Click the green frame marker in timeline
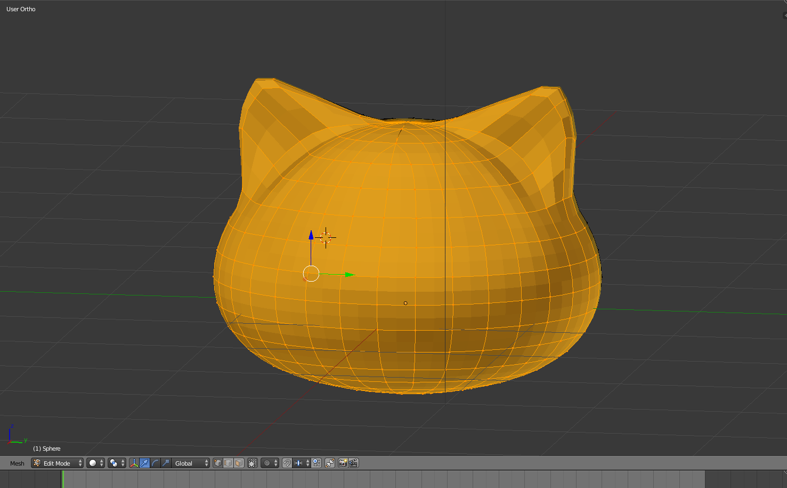Image resolution: width=787 pixels, height=488 pixels. pos(63,479)
